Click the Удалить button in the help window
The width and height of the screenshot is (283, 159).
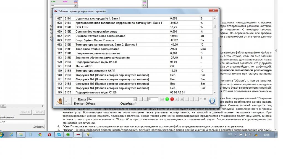click(x=26, y=112)
